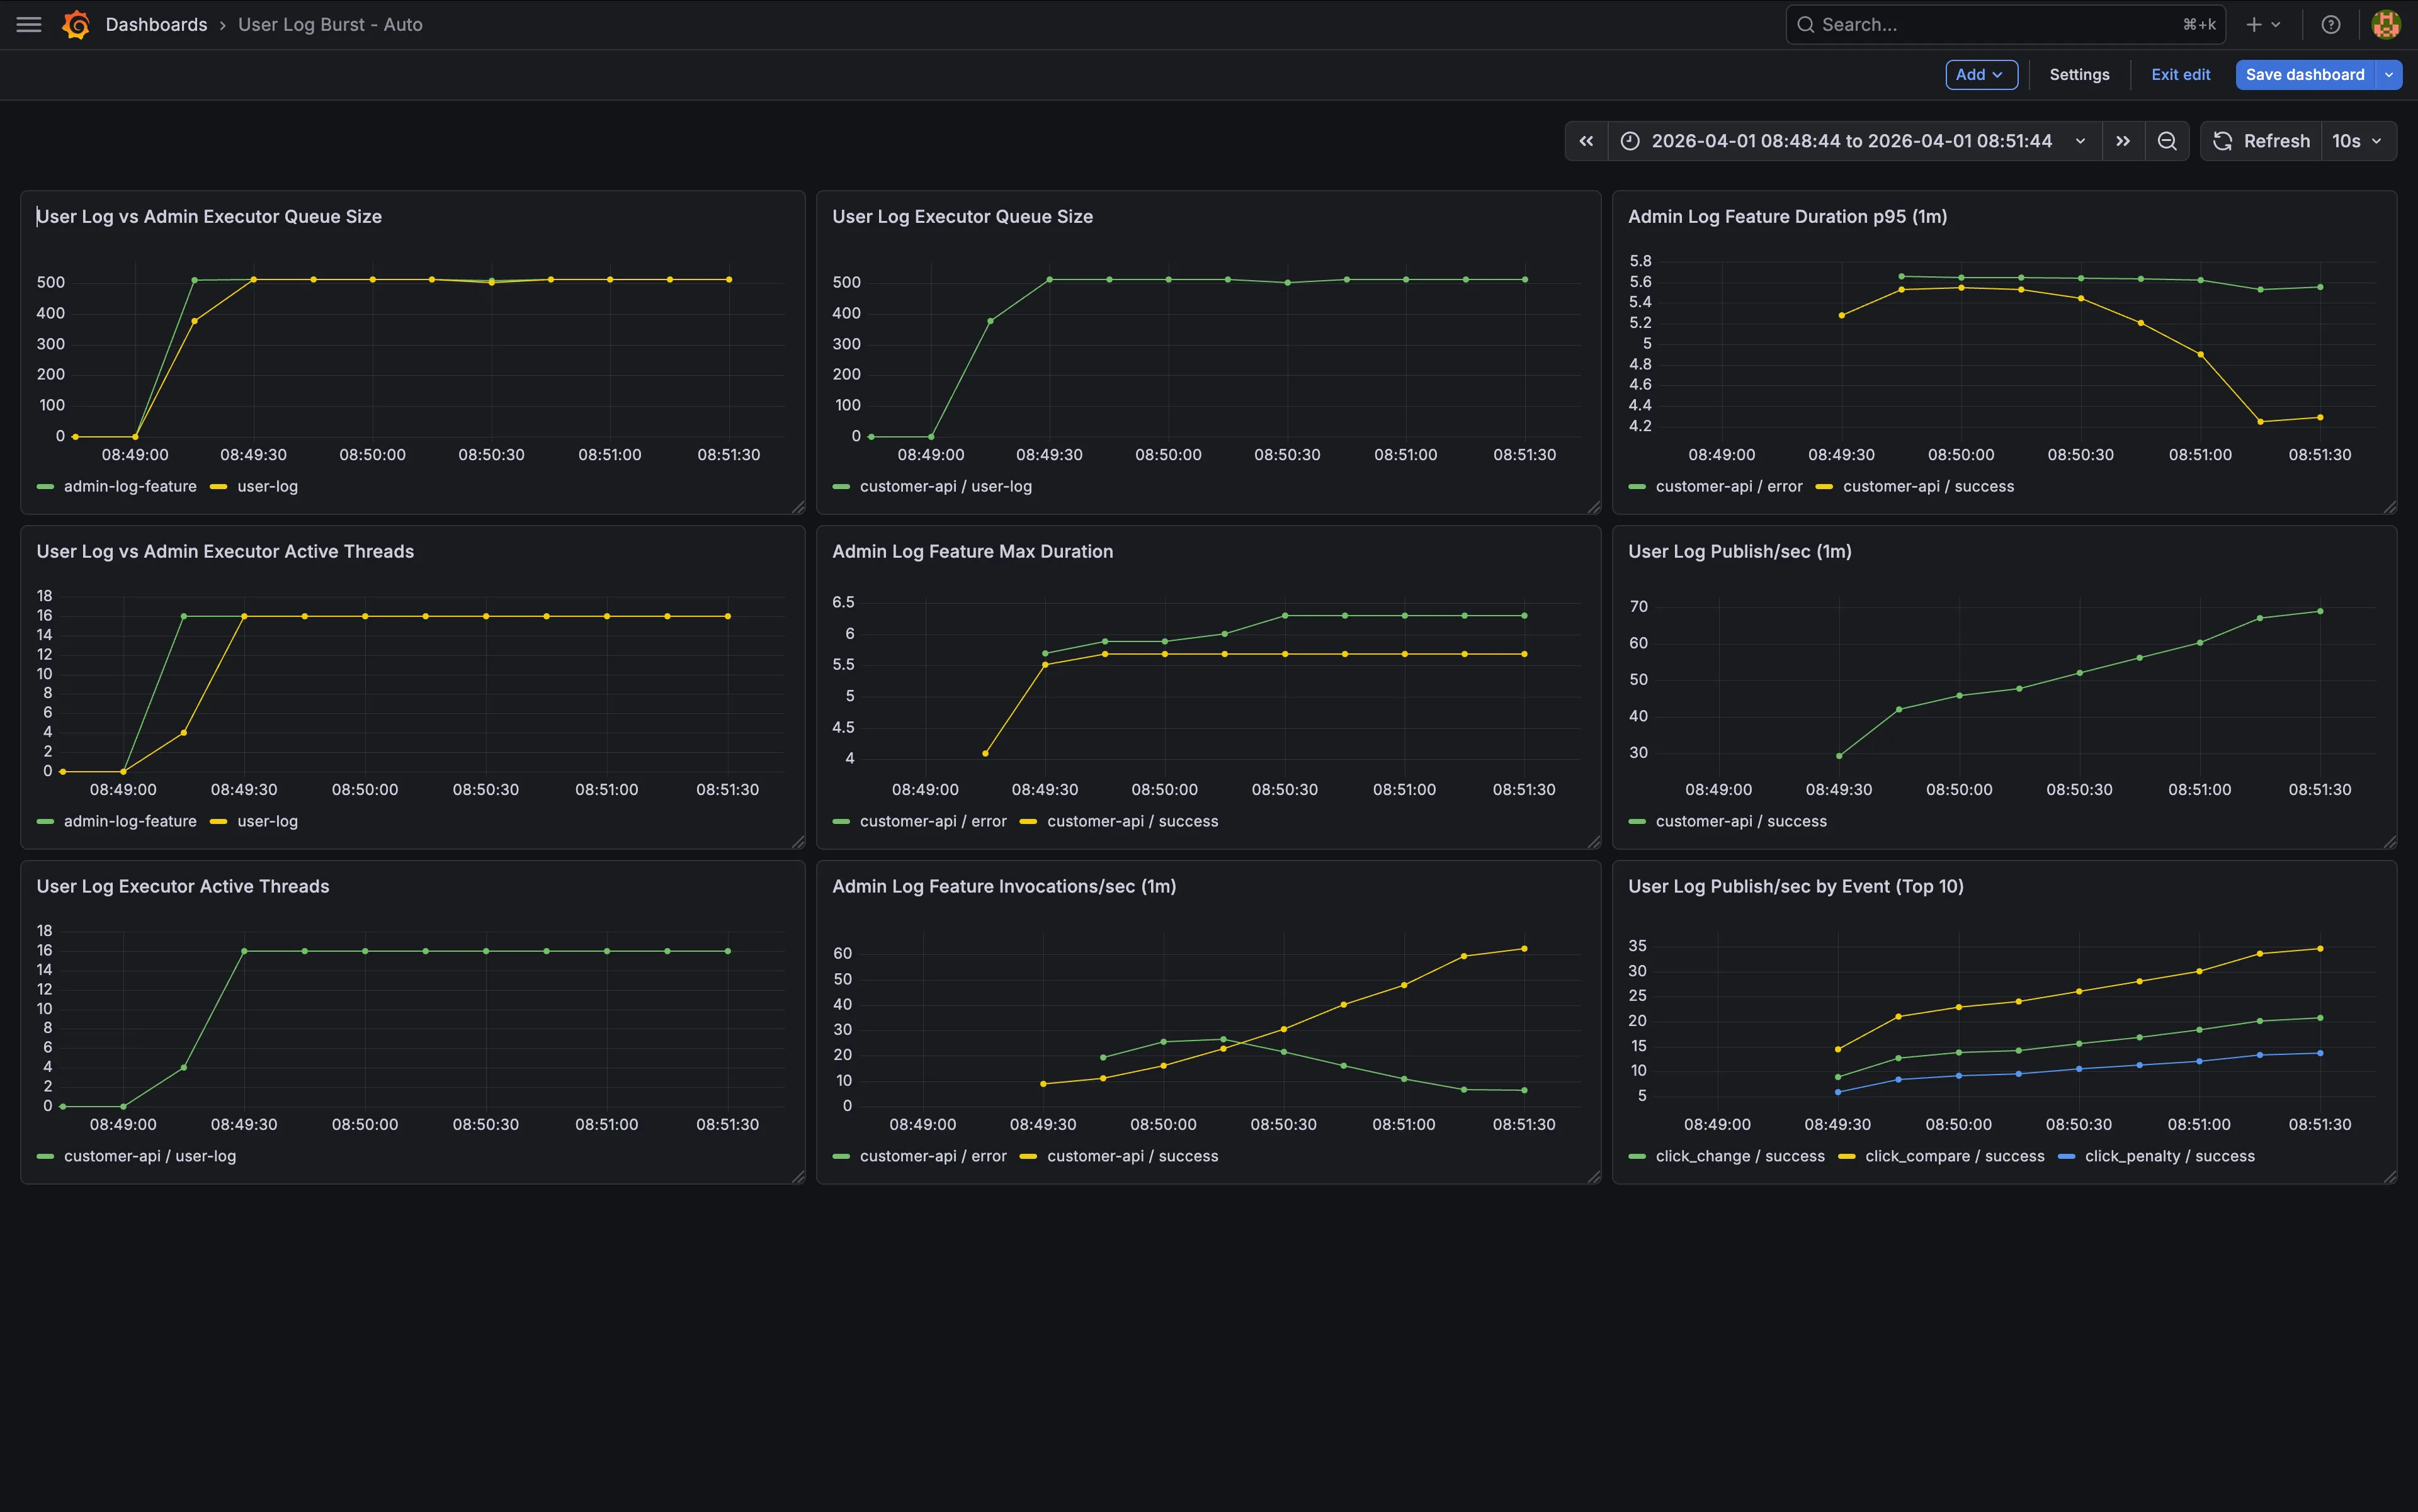Focus the Search input field
2418x1512 pixels.
[x=2005, y=25]
